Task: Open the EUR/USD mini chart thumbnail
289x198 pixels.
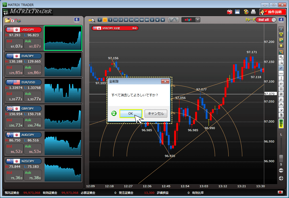Action: pos(63,91)
